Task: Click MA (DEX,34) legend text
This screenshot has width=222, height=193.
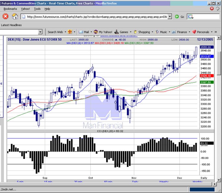Action: coord(109,43)
